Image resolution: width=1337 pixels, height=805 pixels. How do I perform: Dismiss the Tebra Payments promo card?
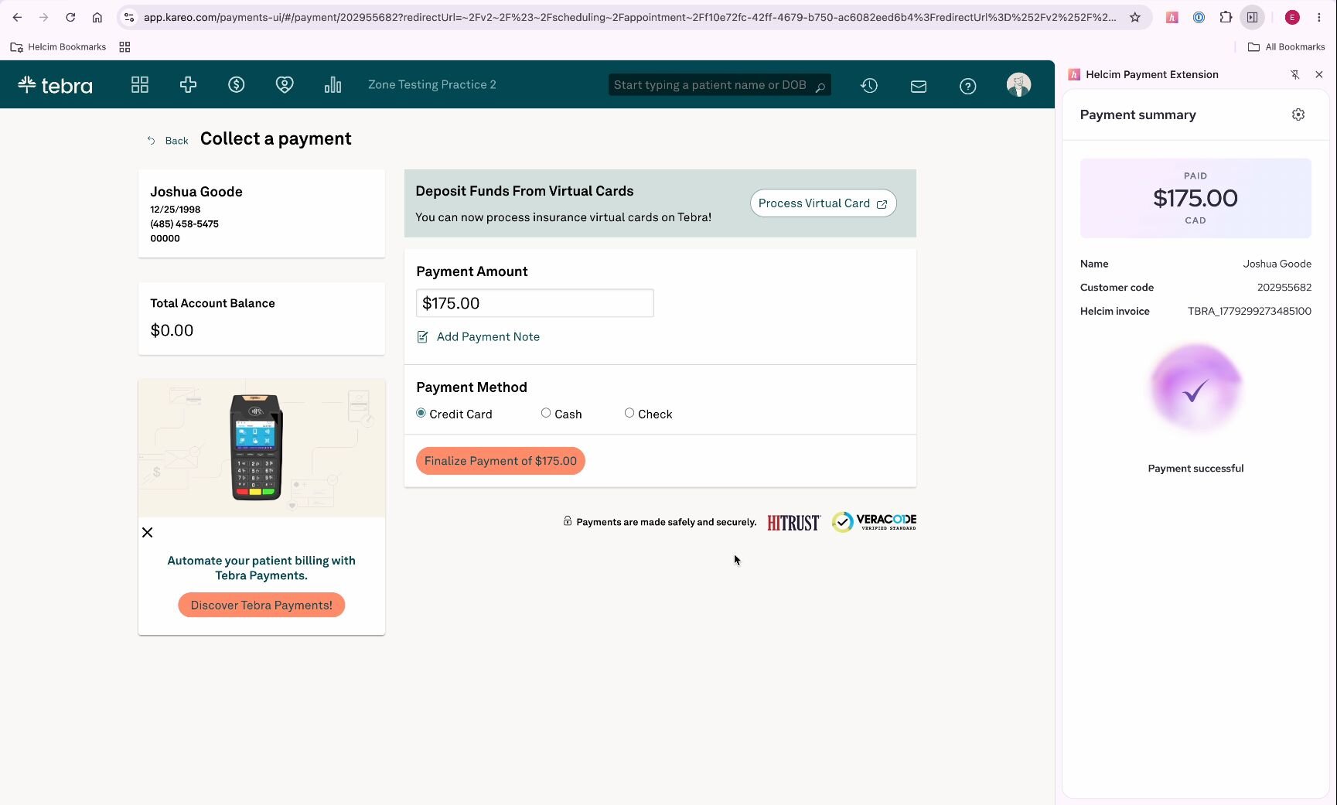[148, 532]
